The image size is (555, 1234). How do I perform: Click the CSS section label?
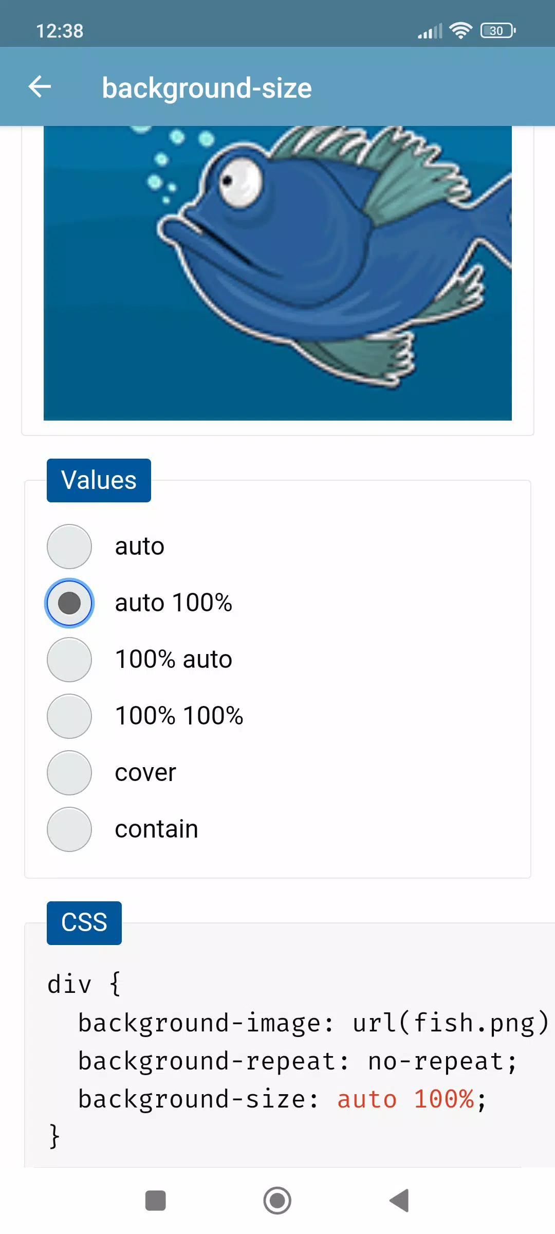84,923
